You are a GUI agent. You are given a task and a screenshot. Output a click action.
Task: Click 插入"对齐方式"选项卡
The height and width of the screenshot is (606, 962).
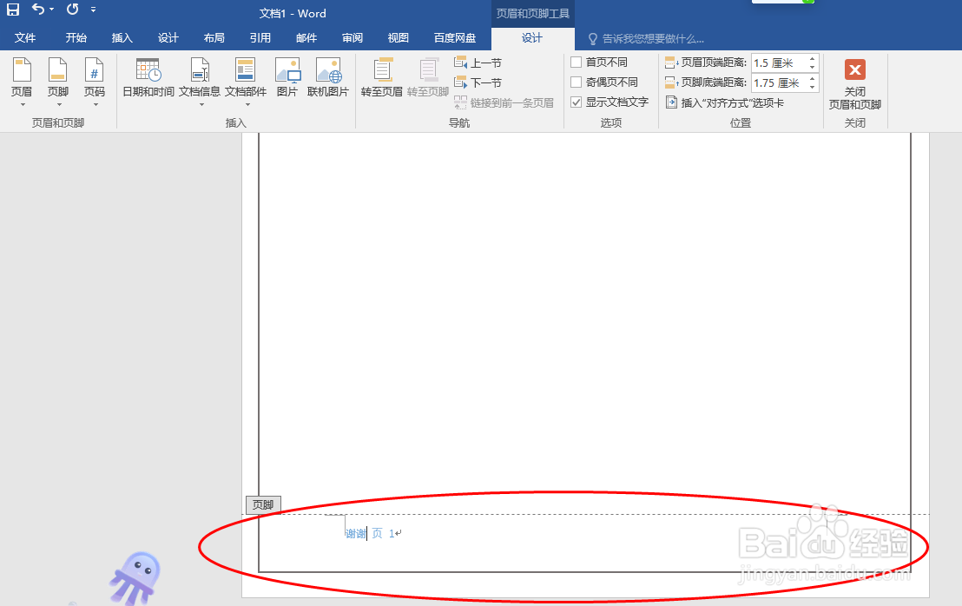(725, 102)
